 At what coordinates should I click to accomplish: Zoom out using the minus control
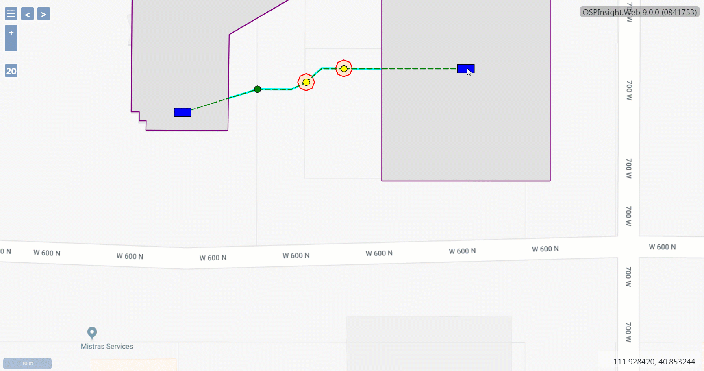(x=11, y=45)
